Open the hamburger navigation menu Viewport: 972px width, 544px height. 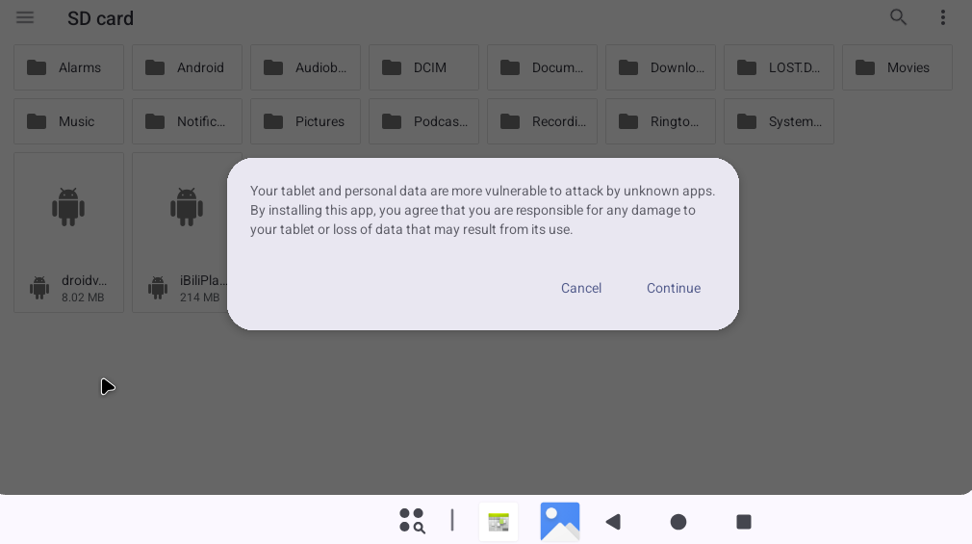[25, 17]
